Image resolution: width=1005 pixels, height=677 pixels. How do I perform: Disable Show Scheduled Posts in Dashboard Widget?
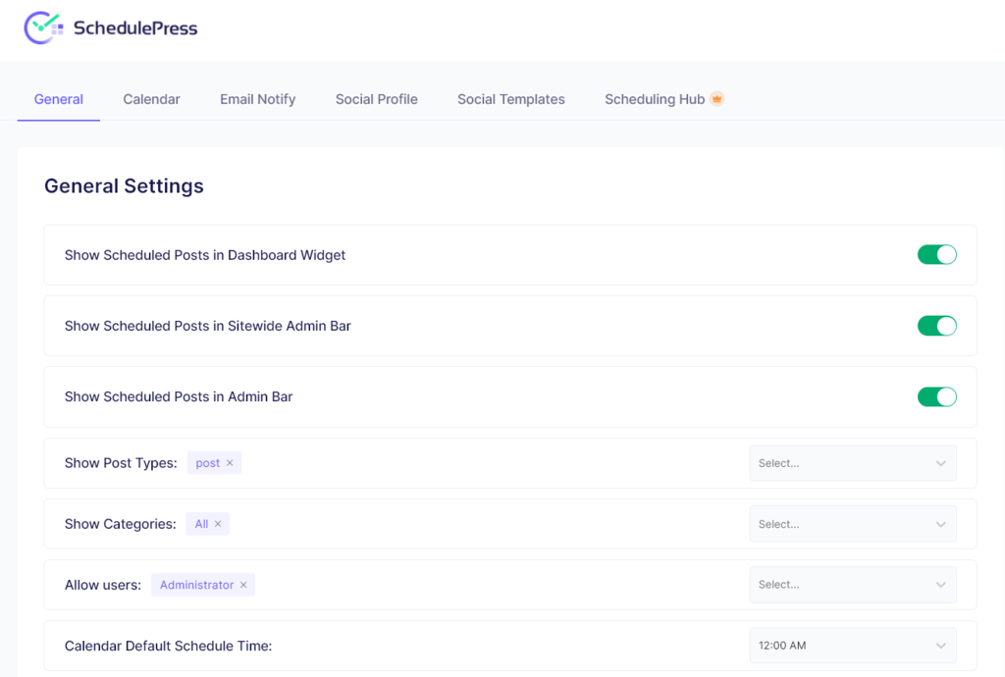click(936, 254)
